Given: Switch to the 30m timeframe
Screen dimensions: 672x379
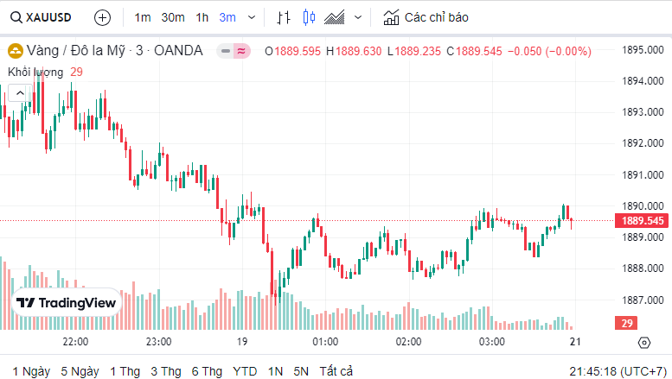Looking at the screenshot, I should click(173, 17).
